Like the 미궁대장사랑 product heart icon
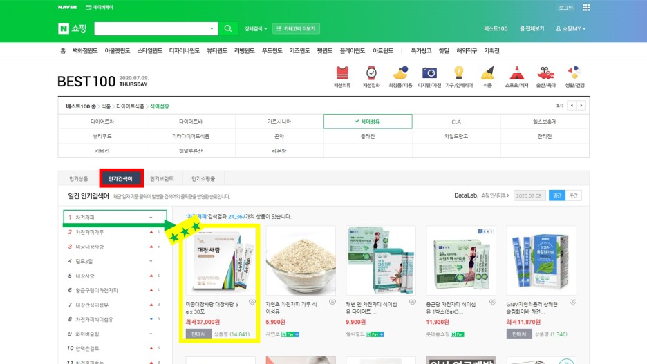 click(x=252, y=303)
